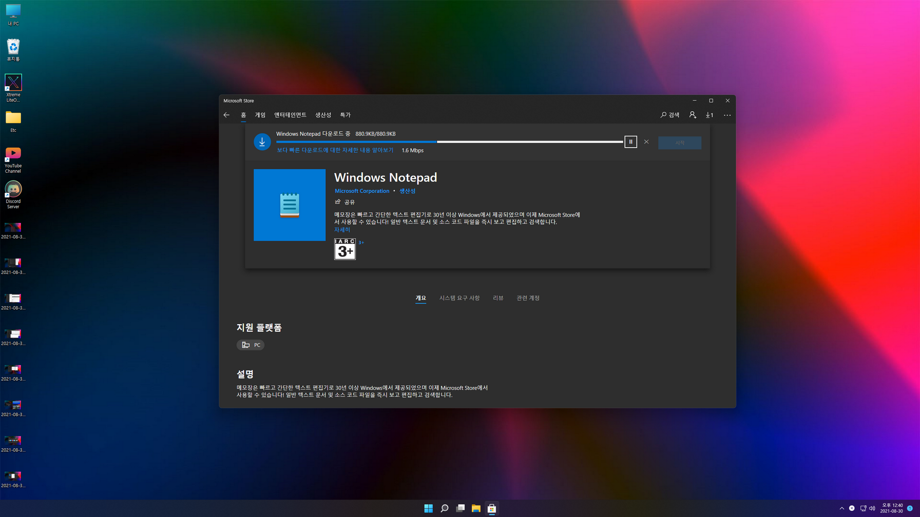Open the faster downloads info link
The height and width of the screenshot is (517, 920).
pyautogui.click(x=335, y=150)
